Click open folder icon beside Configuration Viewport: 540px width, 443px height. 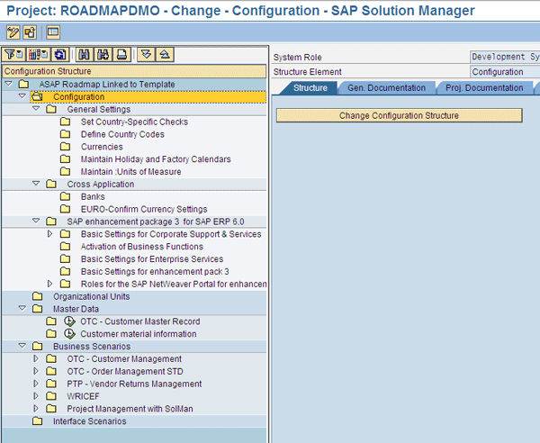click(37, 97)
